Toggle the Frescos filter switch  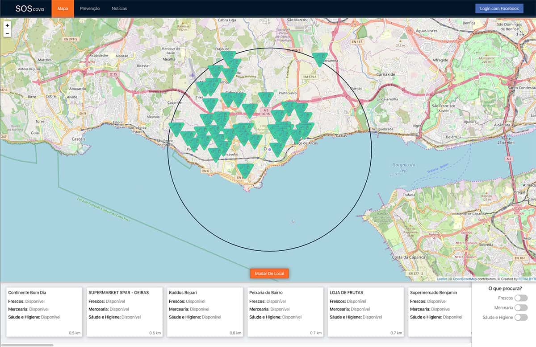coord(520,298)
